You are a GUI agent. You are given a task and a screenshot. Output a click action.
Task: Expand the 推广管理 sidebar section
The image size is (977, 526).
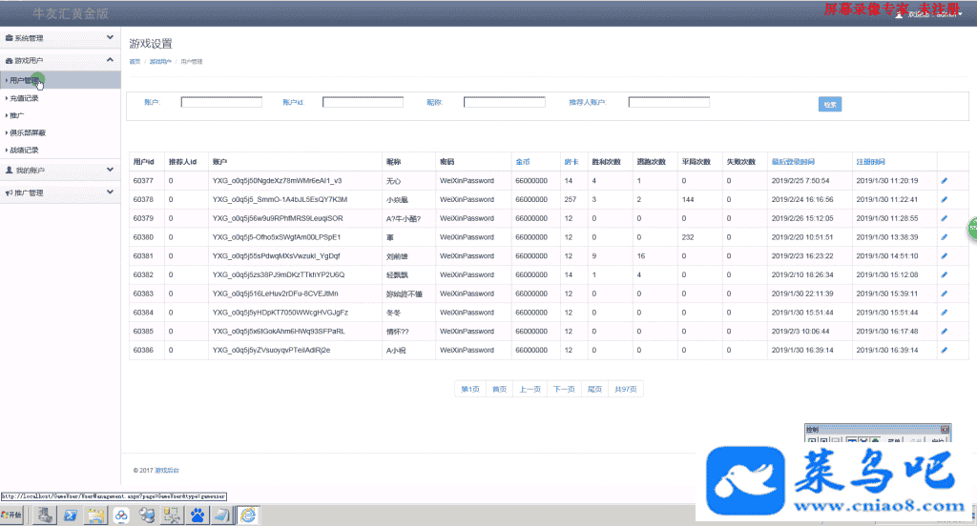point(60,192)
